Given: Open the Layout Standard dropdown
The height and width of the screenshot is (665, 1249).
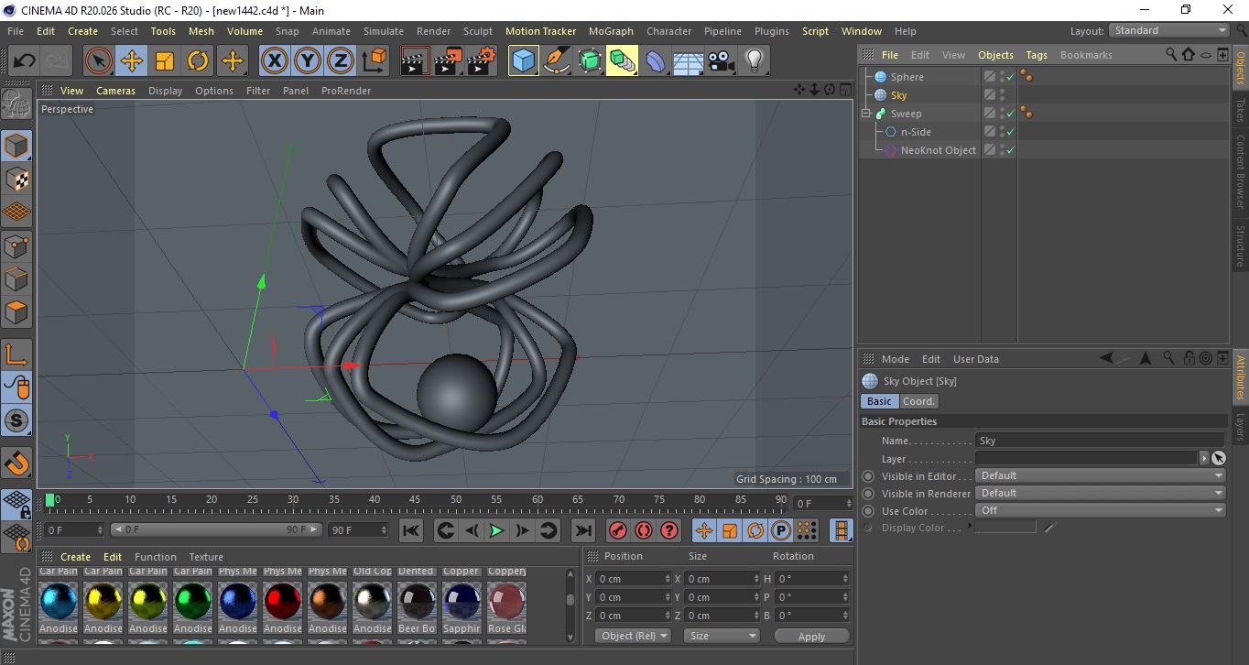Looking at the screenshot, I should [1169, 30].
